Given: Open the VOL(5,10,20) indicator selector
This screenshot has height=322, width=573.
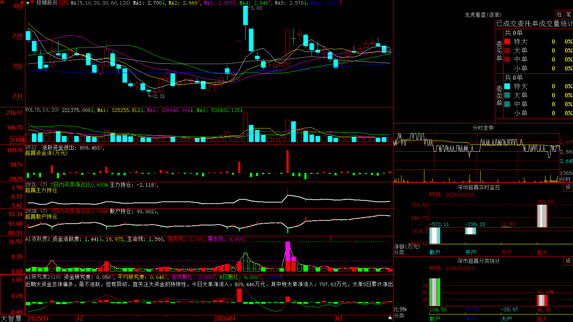Looking at the screenshot, I should tap(42, 110).
